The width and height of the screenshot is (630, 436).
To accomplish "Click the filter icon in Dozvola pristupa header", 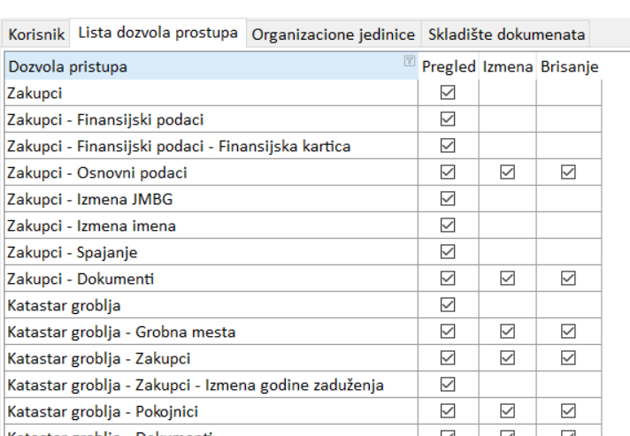I will pos(409,62).
